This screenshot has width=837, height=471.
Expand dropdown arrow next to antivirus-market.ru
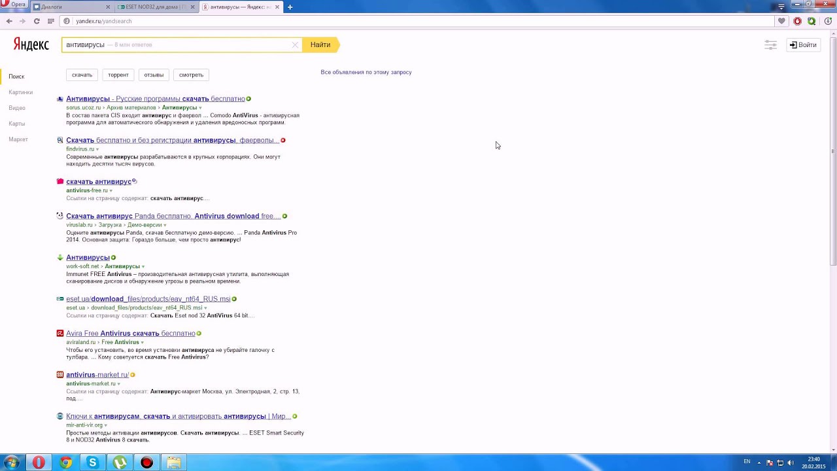118,384
